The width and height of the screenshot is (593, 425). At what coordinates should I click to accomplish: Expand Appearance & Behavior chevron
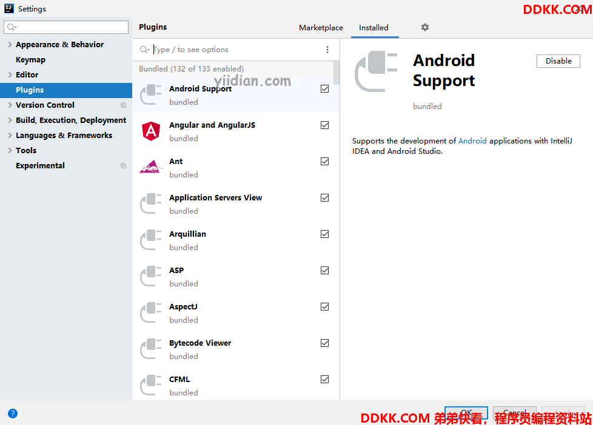point(10,44)
